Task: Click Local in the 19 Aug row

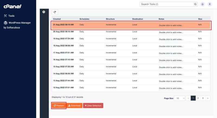Action: coord(135,39)
